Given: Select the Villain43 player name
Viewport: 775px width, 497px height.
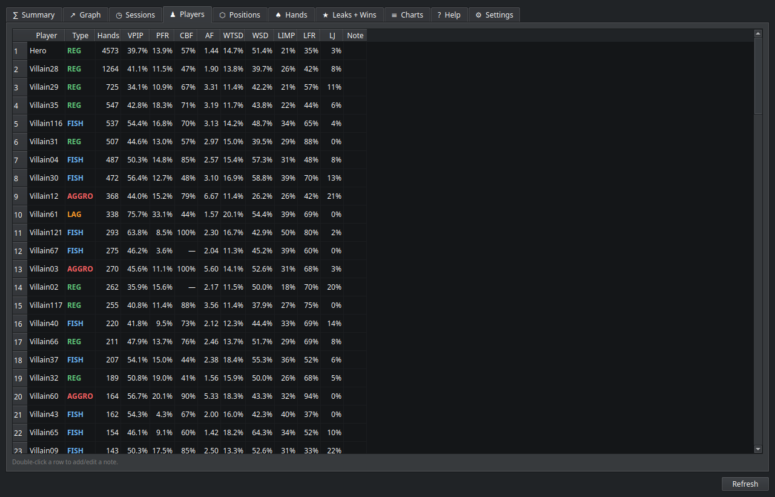Looking at the screenshot, I should 44,415.
